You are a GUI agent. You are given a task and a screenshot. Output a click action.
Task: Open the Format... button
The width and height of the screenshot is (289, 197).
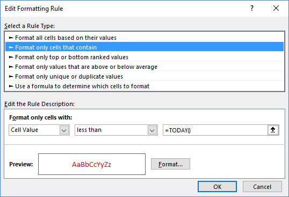170,164
